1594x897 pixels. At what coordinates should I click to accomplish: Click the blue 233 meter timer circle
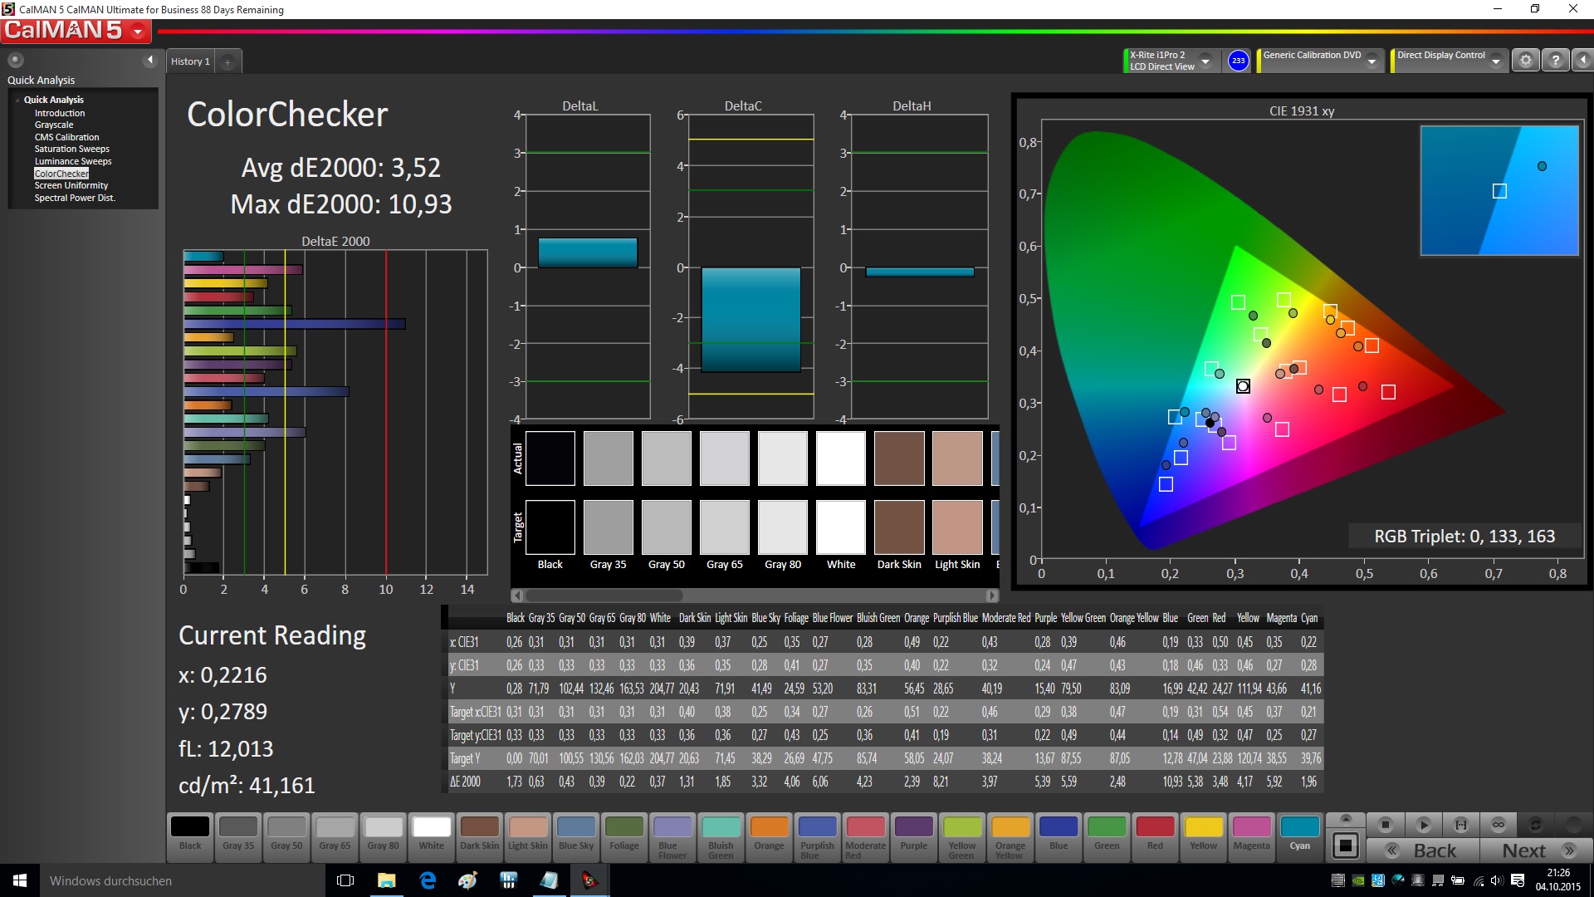click(x=1238, y=61)
